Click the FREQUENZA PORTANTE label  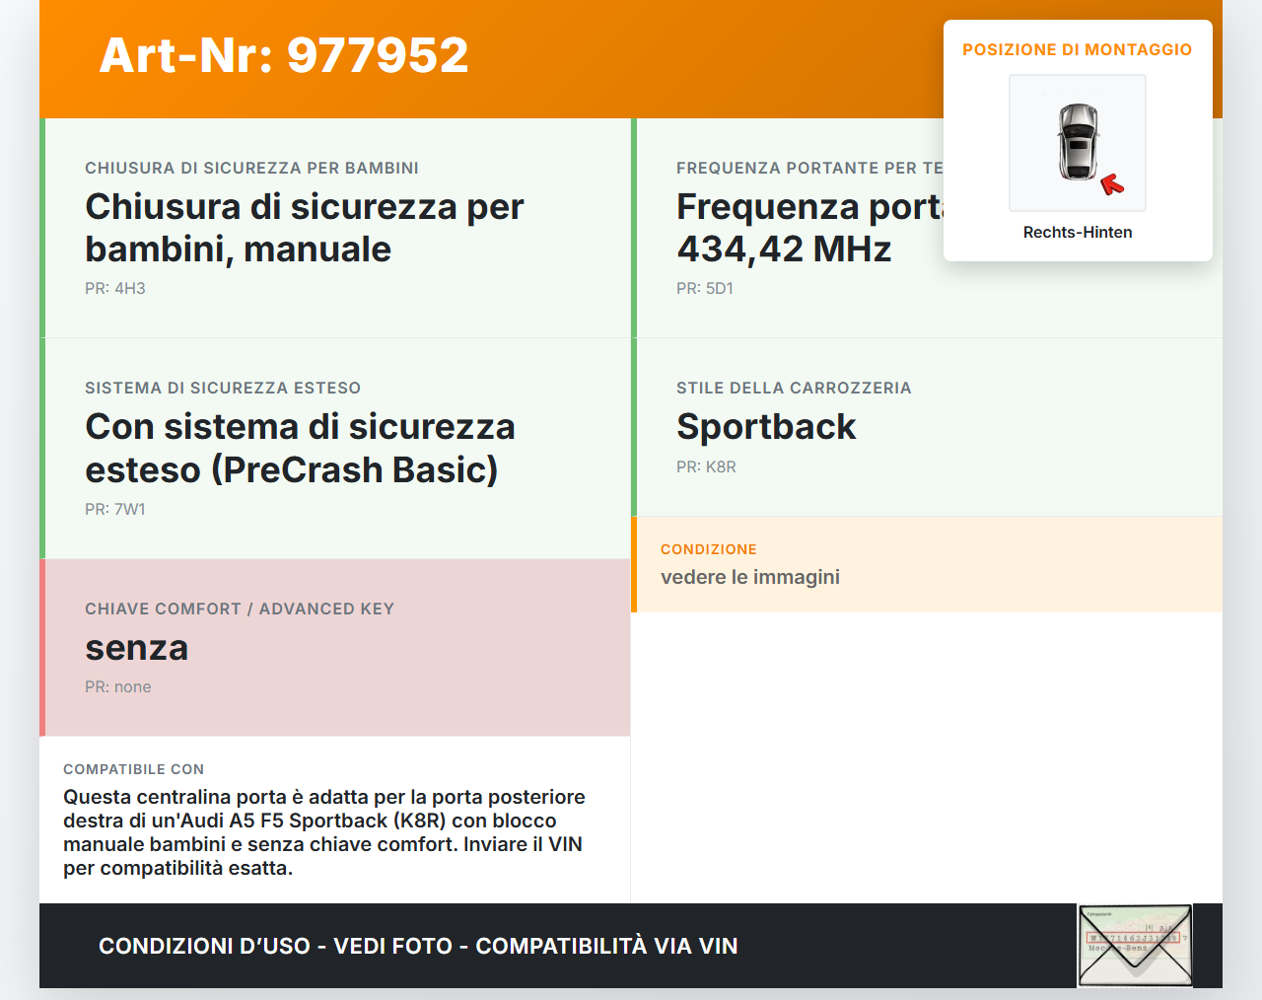[x=809, y=168]
